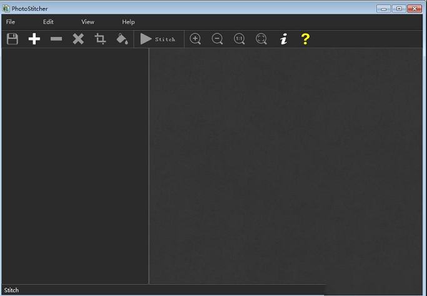Minimize the PhotoStitcher window
Screen dimensions: 427x296
pyautogui.click(x=384, y=9)
